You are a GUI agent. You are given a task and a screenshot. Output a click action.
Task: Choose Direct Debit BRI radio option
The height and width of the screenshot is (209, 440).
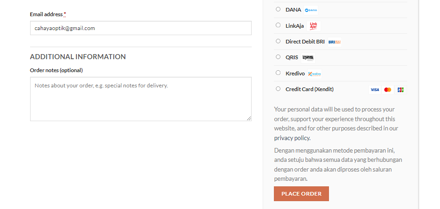(x=278, y=41)
